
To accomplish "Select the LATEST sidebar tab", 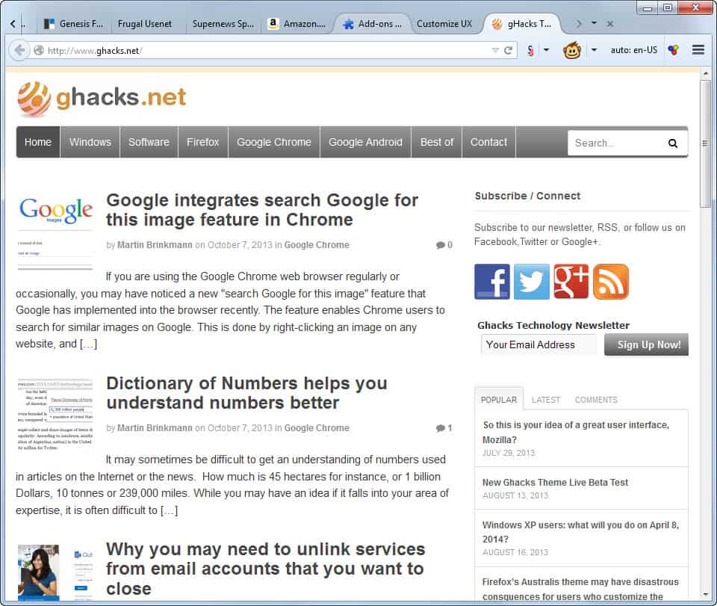I will 546,400.
